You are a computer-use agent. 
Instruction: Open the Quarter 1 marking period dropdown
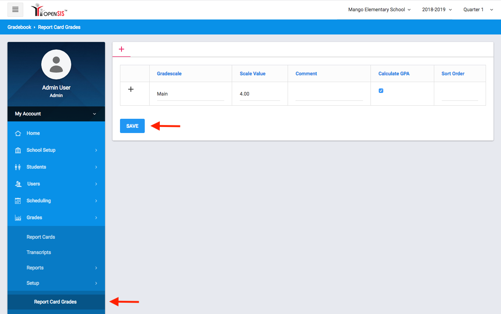[478, 10]
